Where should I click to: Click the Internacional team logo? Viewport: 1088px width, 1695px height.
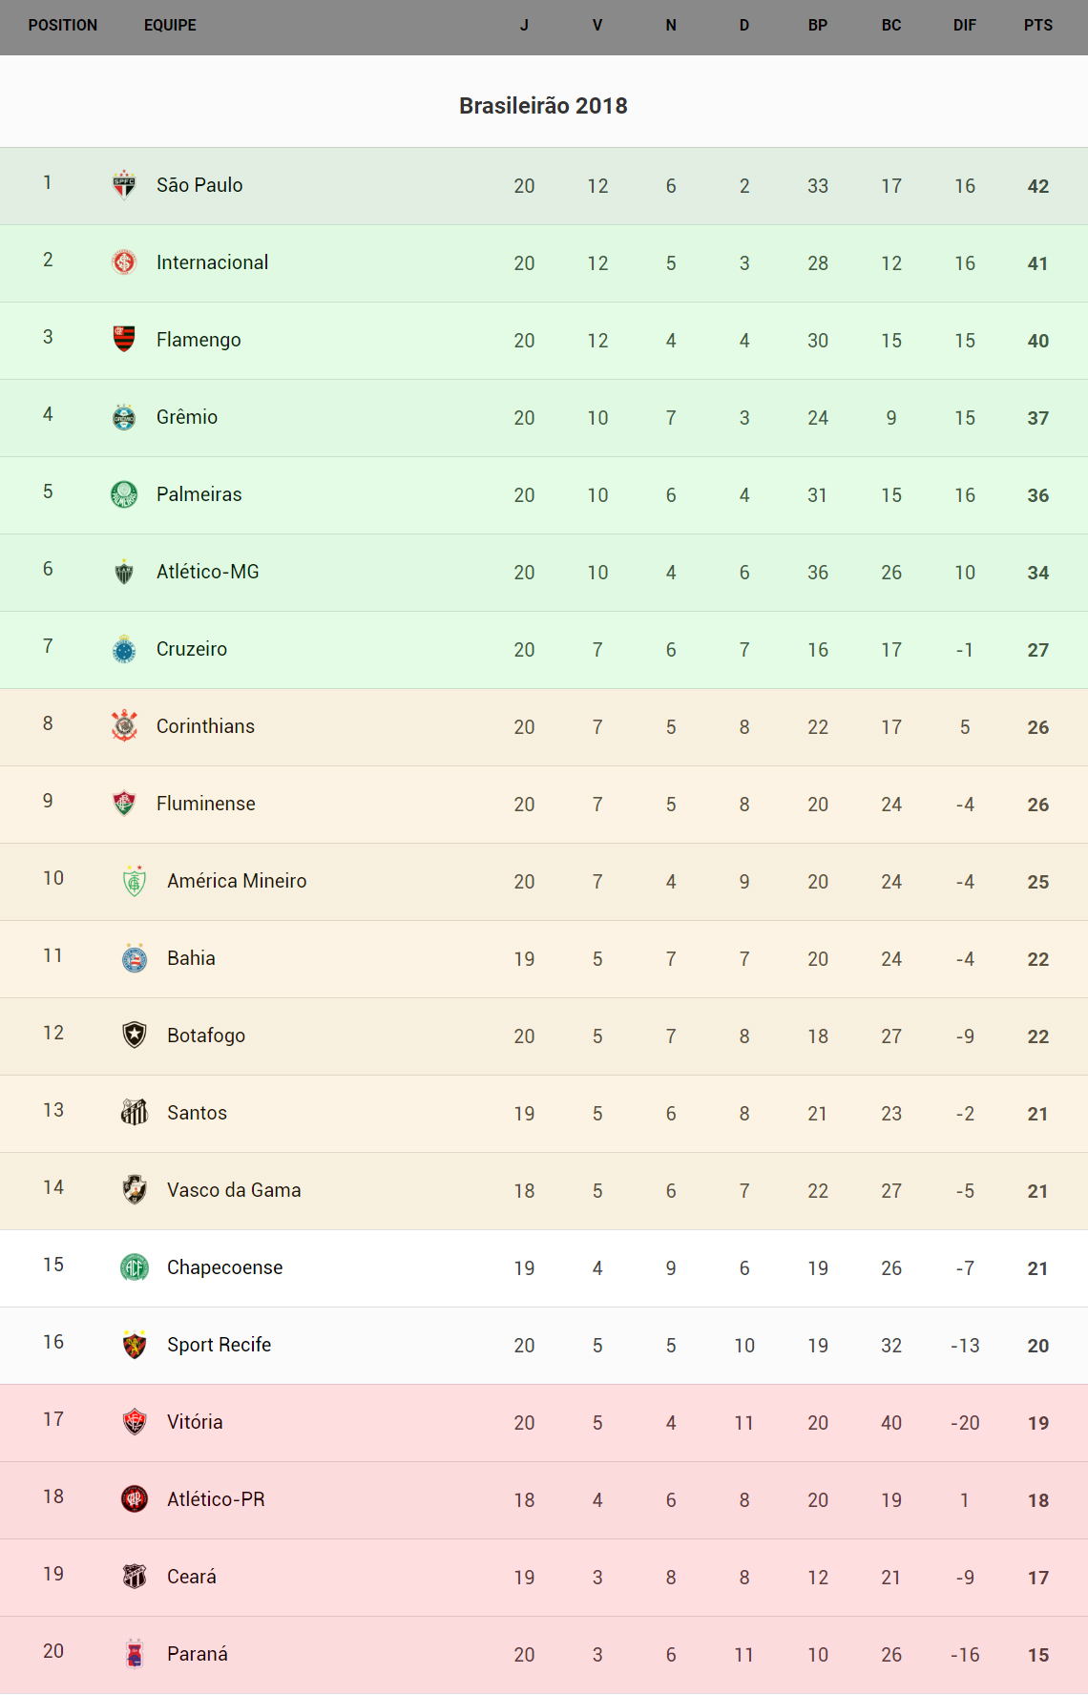(124, 262)
